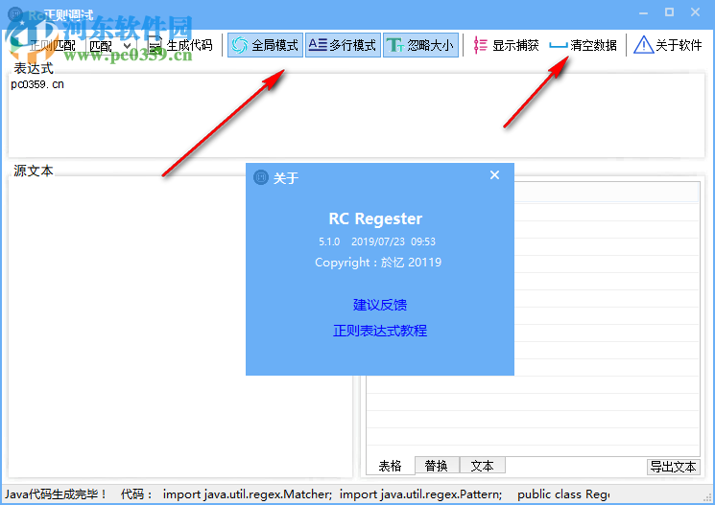Image resolution: width=715 pixels, height=505 pixels.
Task: Switch to the 文本 tab
Action: click(x=483, y=466)
